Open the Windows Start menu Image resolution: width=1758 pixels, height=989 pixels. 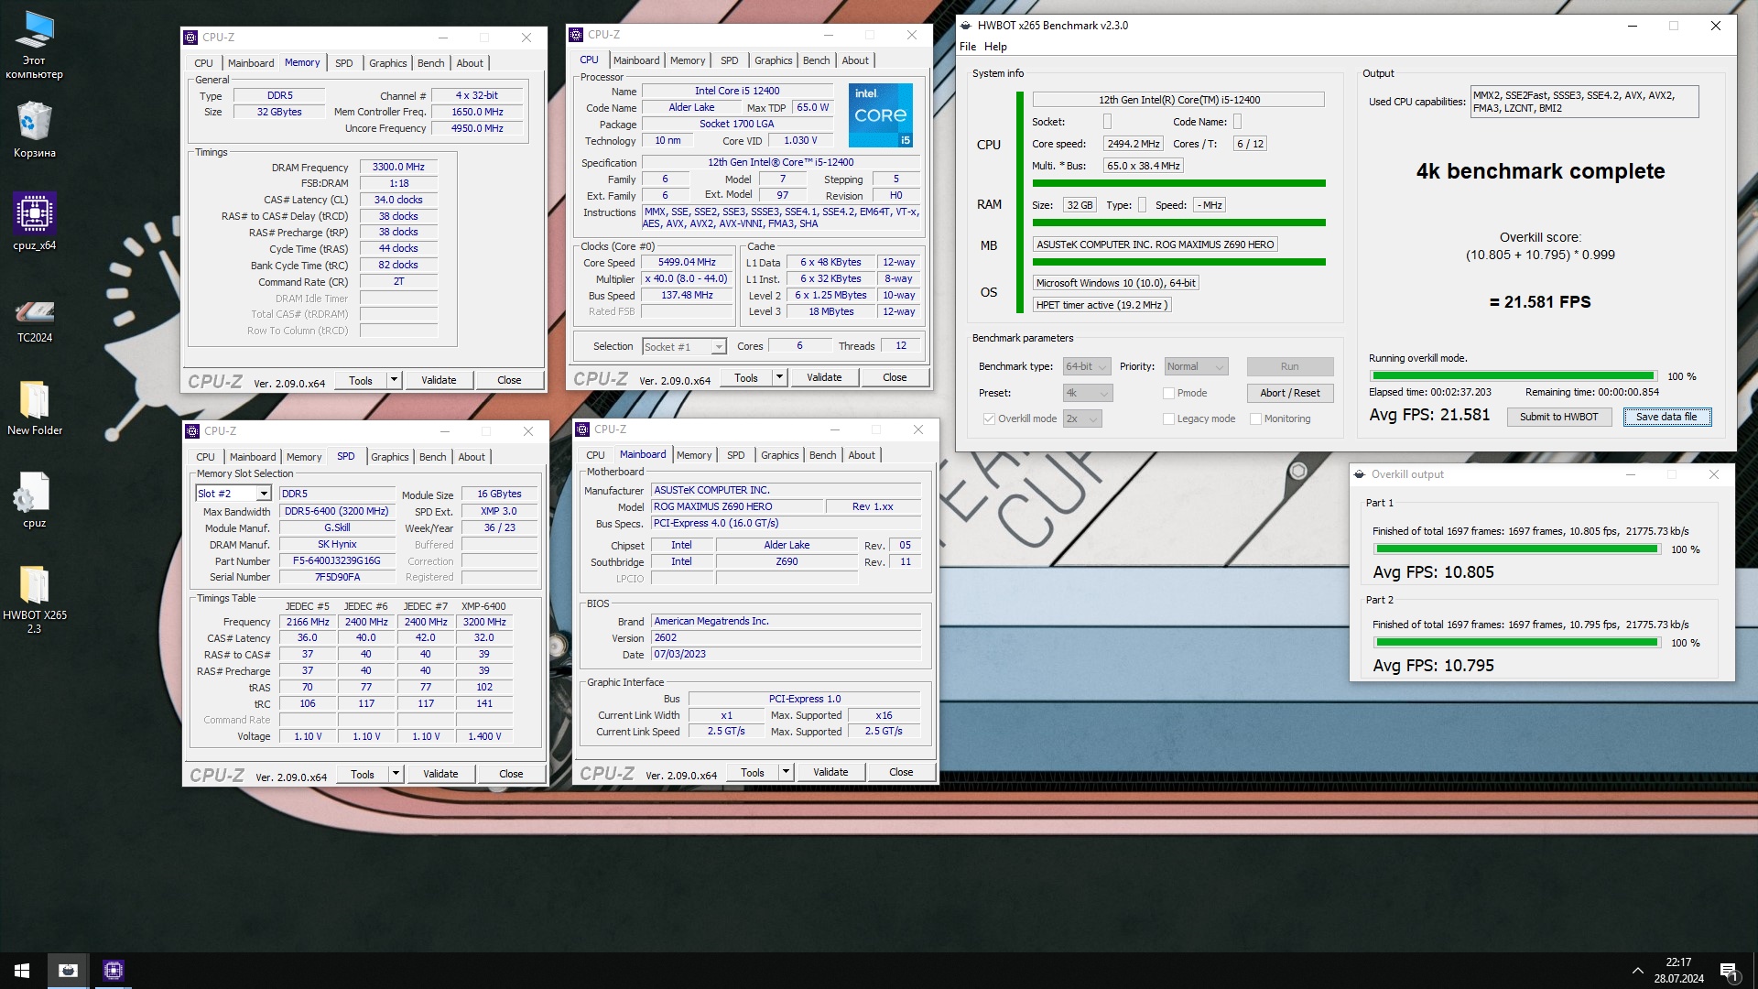tap(22, 971)
